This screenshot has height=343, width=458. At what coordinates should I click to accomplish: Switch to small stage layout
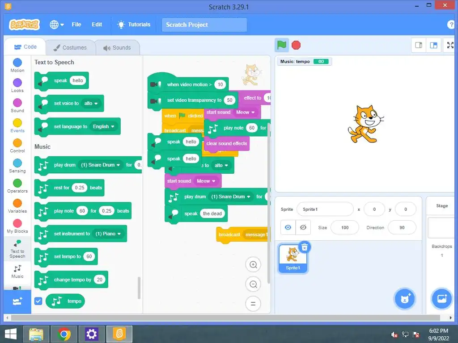419,45
